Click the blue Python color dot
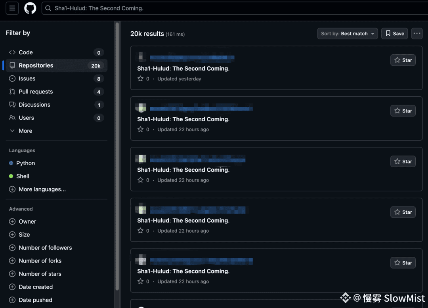 pyautogui.click(x=11, y=163)
